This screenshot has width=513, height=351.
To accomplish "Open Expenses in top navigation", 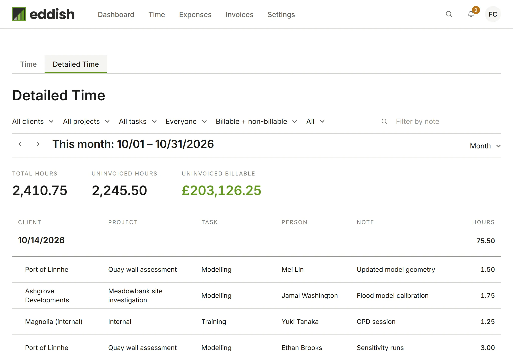I will (x=195, y=15).
